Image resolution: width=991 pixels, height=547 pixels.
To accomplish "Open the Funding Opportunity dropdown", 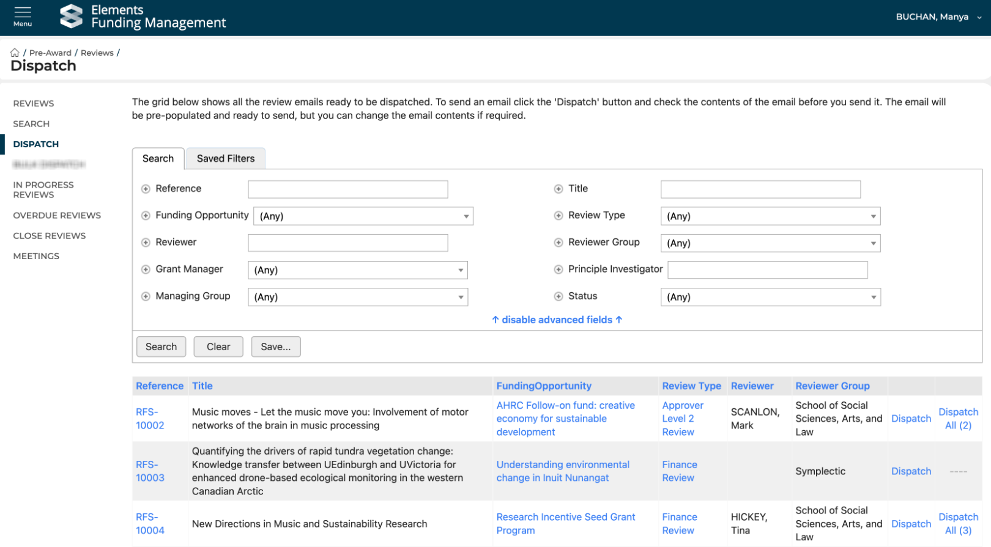I will (x=363, y=216).
